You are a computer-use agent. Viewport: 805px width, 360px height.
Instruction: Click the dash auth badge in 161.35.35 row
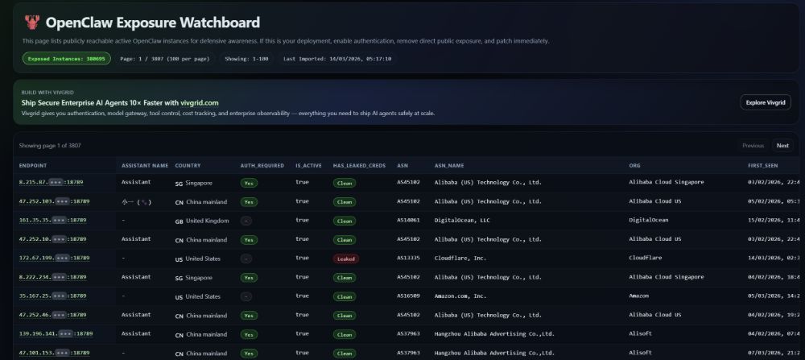(246, 221)
